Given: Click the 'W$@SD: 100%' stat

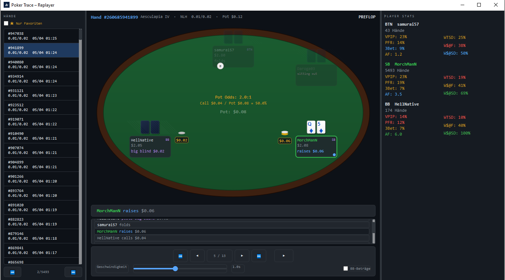Looking at the screenshot, I should pos(457,133).
